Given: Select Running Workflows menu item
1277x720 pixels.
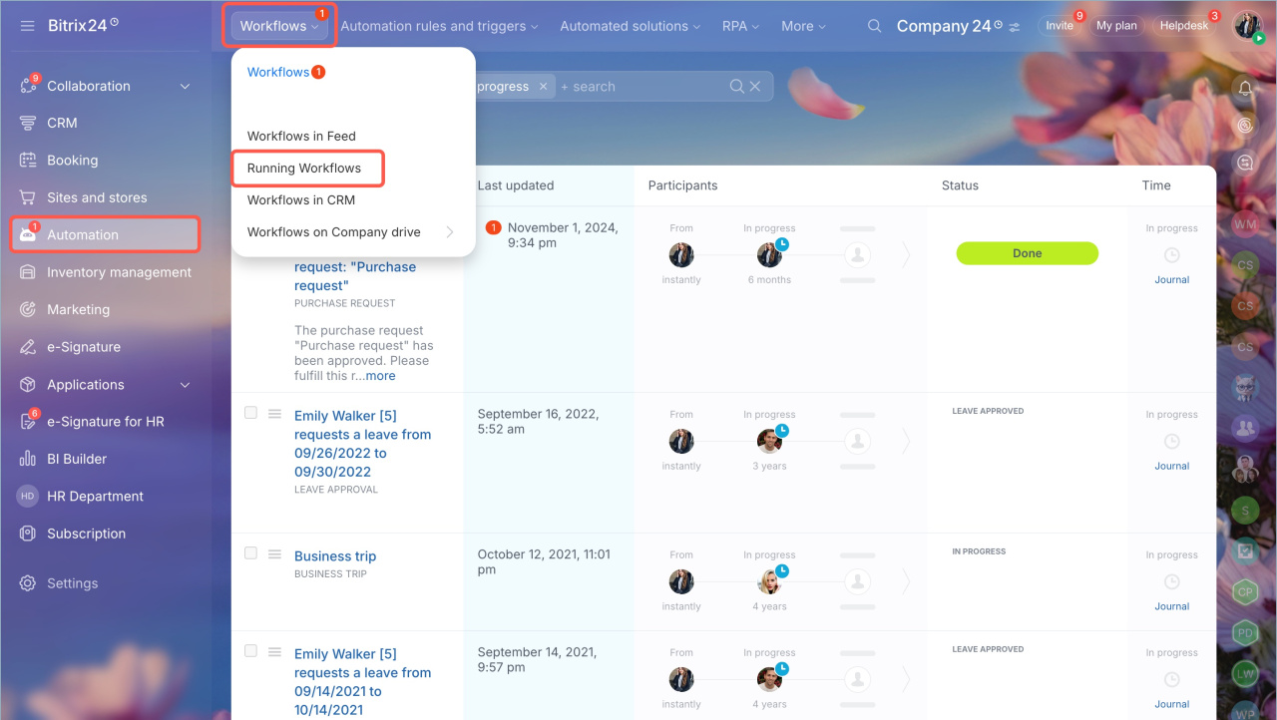Looking at the screenshot, I should [x=304, y=168].
